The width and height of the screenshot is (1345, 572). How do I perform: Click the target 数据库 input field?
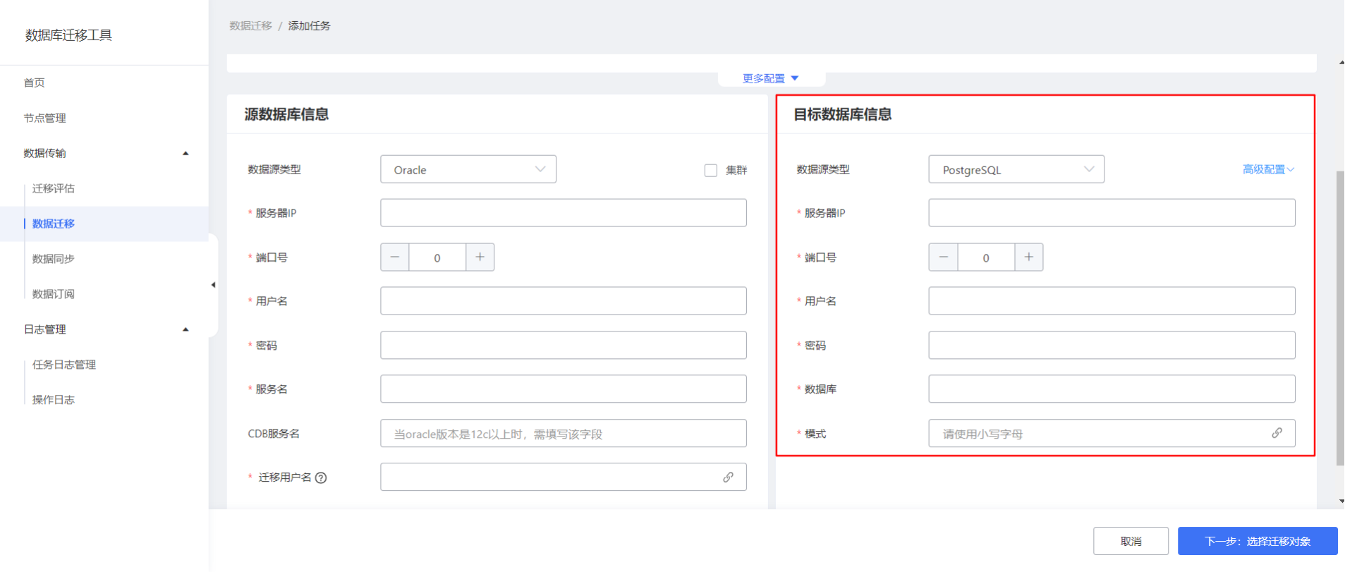[1112, 389]
